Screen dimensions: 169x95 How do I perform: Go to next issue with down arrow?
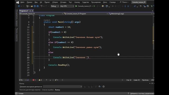point(50,80)
